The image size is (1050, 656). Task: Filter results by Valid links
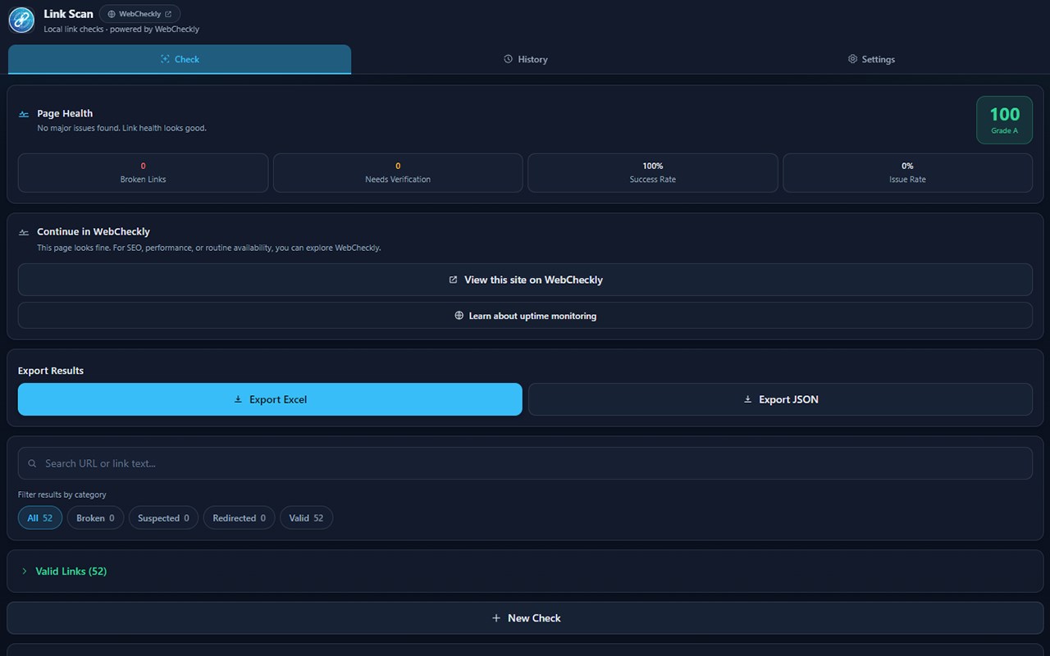306,518
